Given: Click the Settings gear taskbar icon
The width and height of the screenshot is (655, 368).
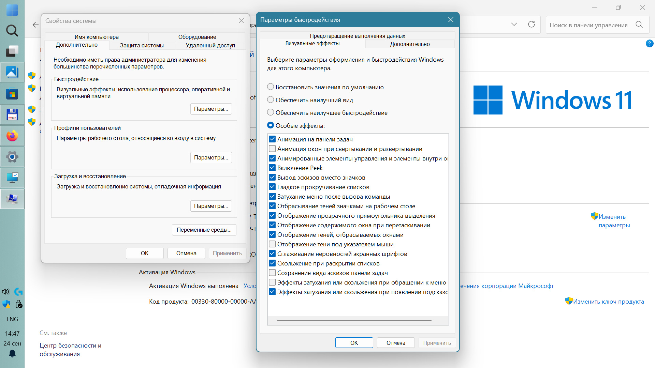Looking at the screenshot, I should [x=12, y=157].
